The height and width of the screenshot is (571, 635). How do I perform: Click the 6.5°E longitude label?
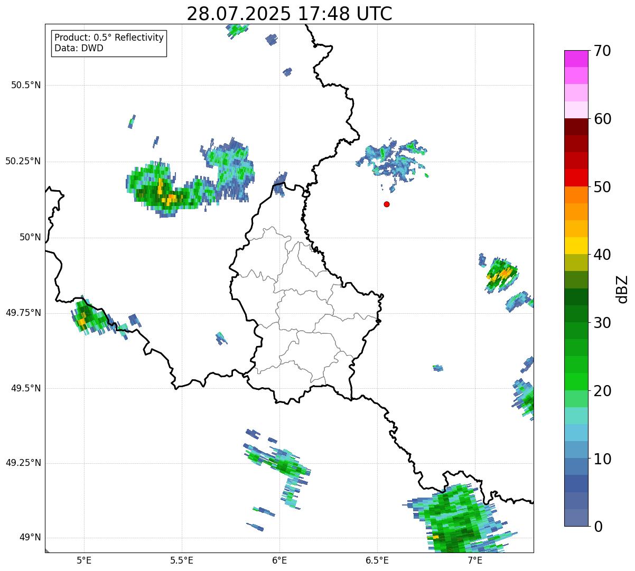377,560
